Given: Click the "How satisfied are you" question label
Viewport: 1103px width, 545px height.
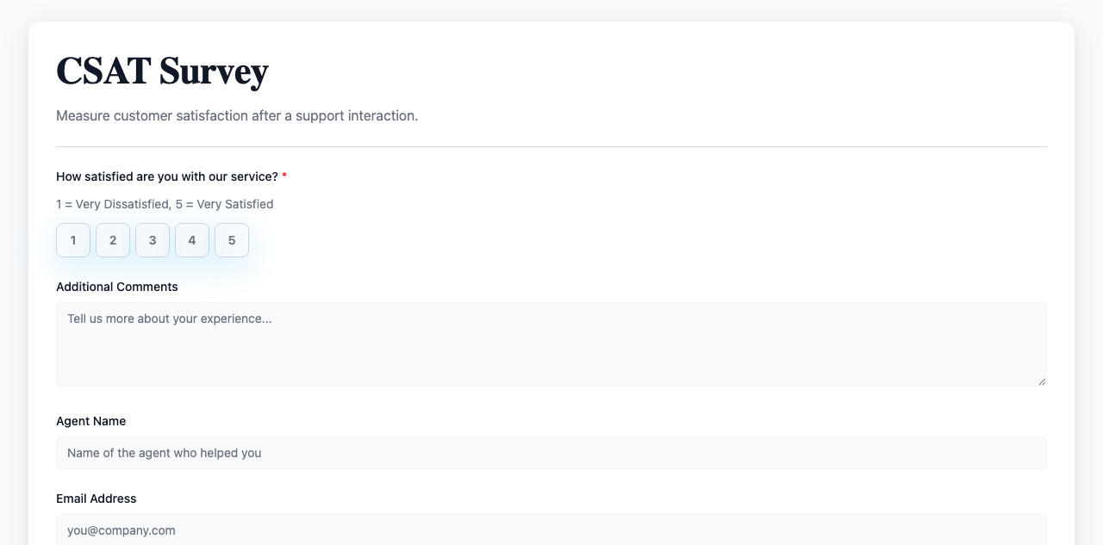Looking at the screenshot, I should click(166, 177).
